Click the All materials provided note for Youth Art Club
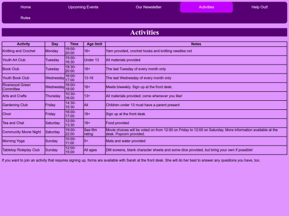The width and height of the screenshot is (289, 216). (196, 60)
